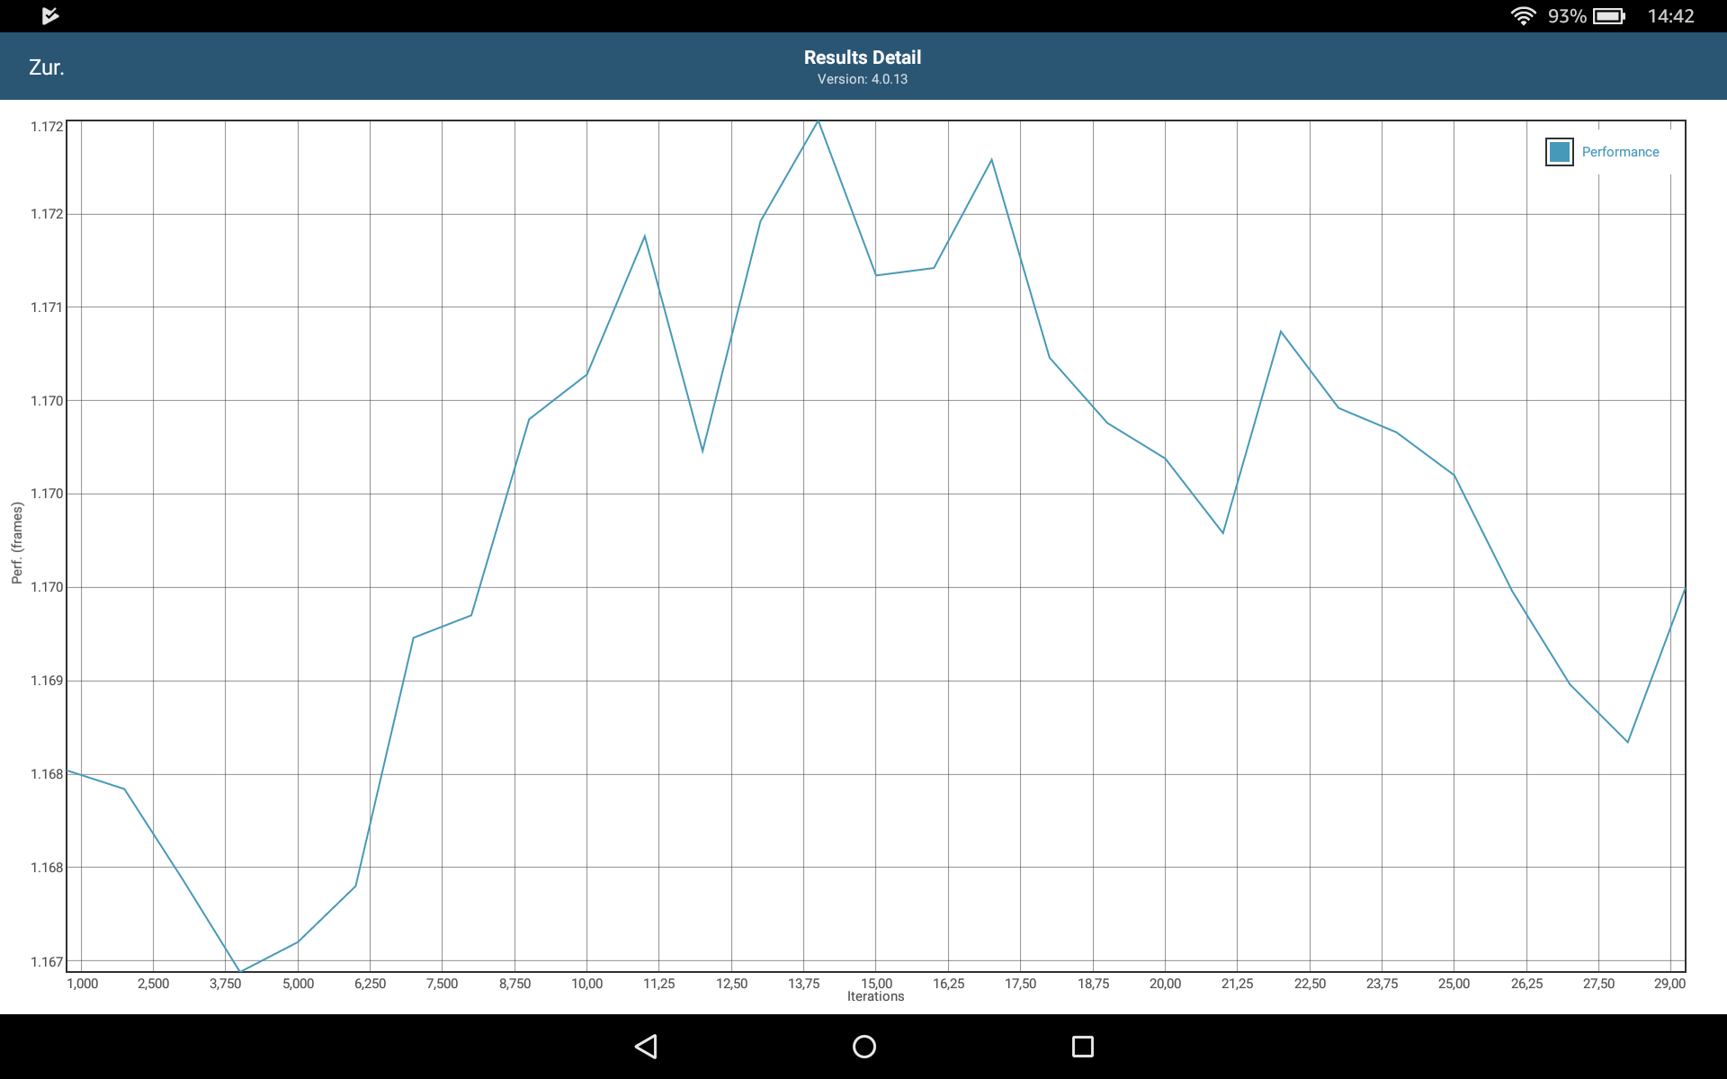Tap the 15,00 x-axis tick label
This screenshot has width=1727, height=1079.
click(876, 983)
